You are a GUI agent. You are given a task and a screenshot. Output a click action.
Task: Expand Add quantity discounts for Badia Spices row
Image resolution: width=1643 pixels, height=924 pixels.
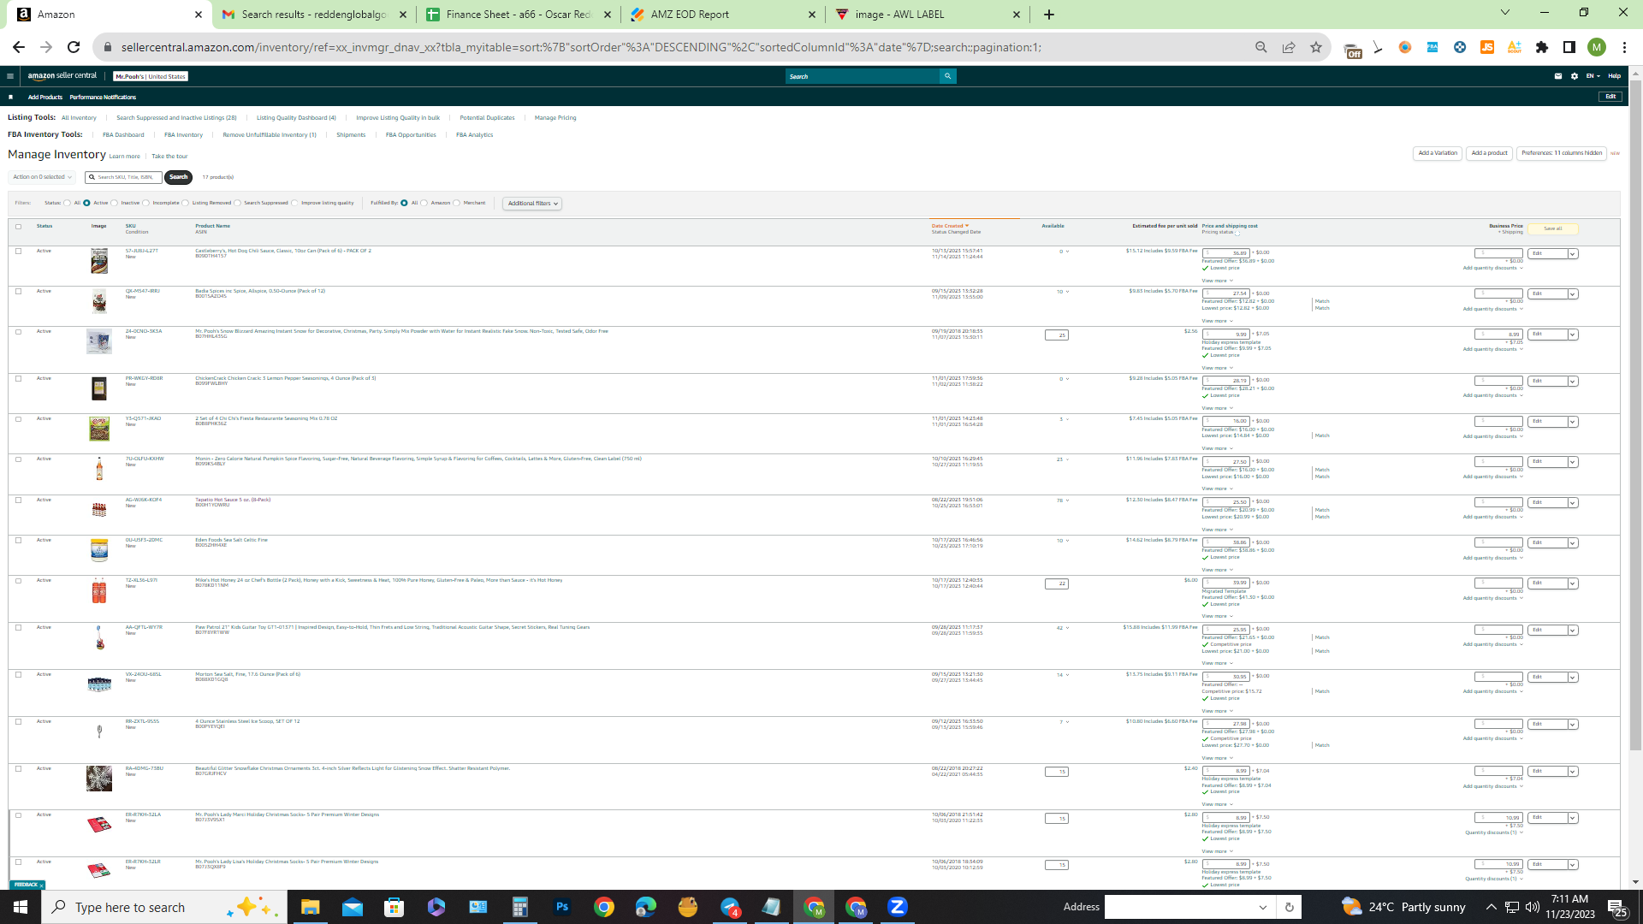click(x=1492, y=309)
